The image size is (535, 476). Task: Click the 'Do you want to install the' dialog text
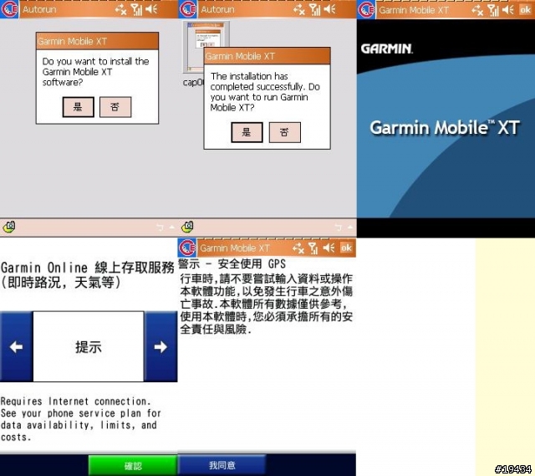point(95,61)
